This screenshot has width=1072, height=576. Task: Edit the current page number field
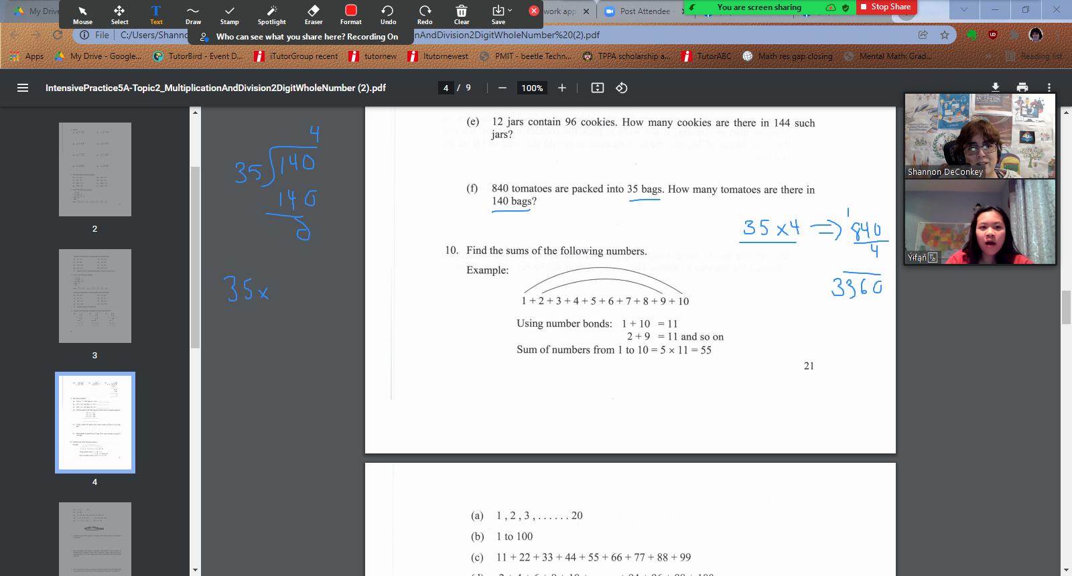446,88
